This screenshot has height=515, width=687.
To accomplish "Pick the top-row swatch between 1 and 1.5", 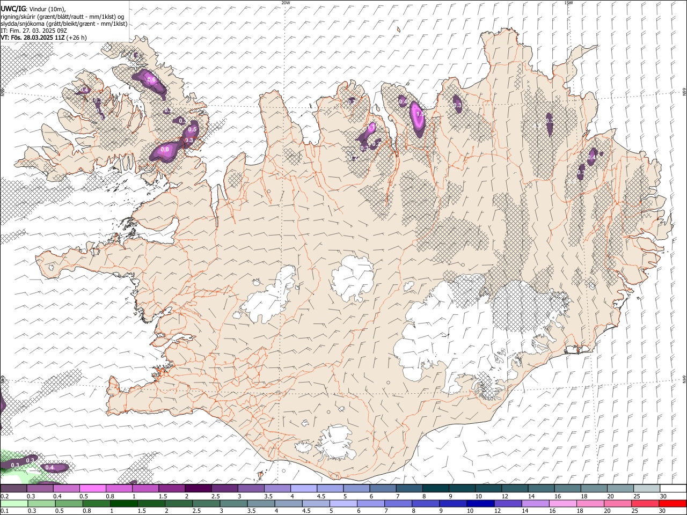I will [145, 488].
